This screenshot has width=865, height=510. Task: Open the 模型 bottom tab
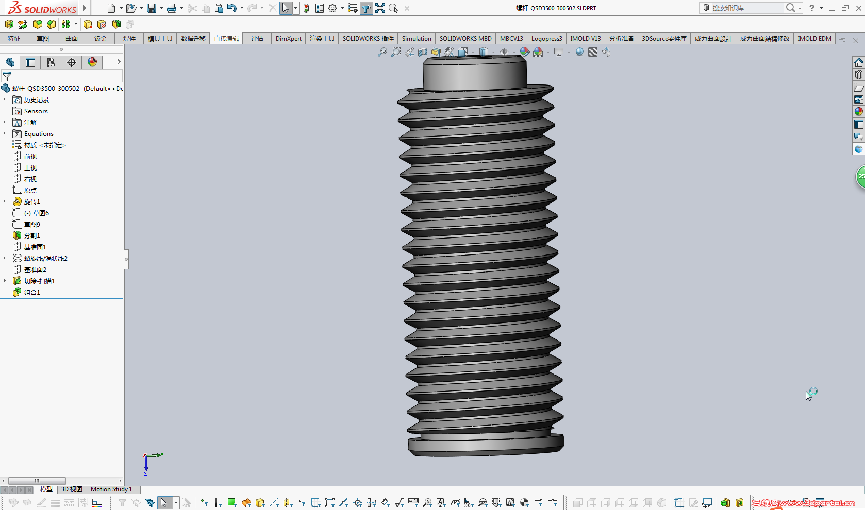click(x=46, y=489)
